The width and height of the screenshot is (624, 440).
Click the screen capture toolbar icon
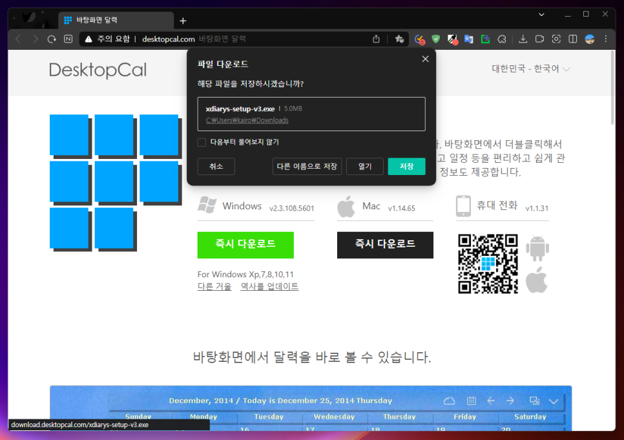click(x=556, y=39)
